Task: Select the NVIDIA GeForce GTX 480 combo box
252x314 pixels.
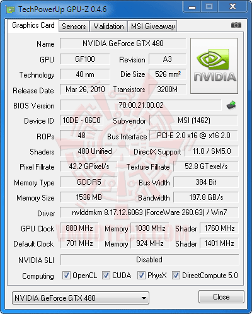Action: pos(81,298)
